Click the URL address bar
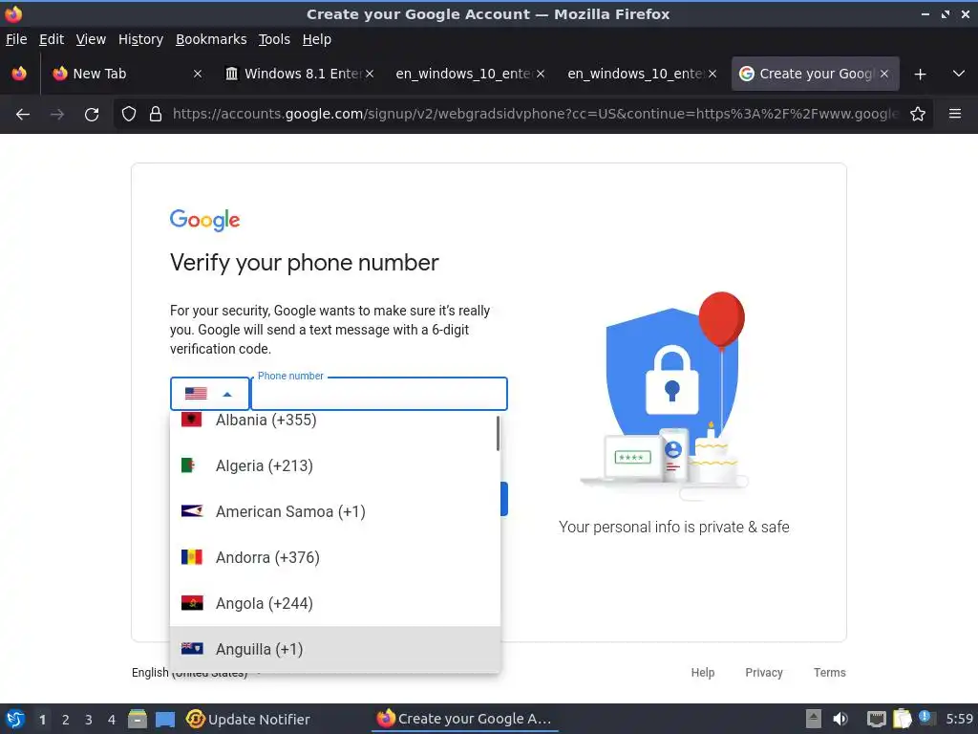 click(x=535, y=115)
